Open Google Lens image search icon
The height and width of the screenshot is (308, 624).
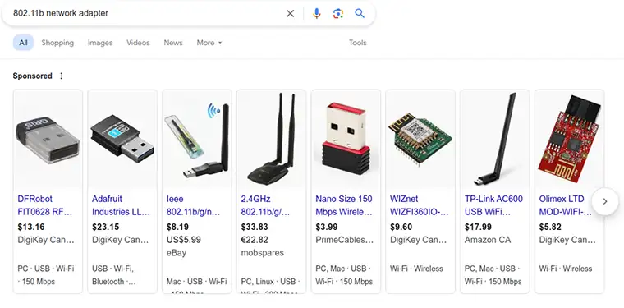[338, 13]
